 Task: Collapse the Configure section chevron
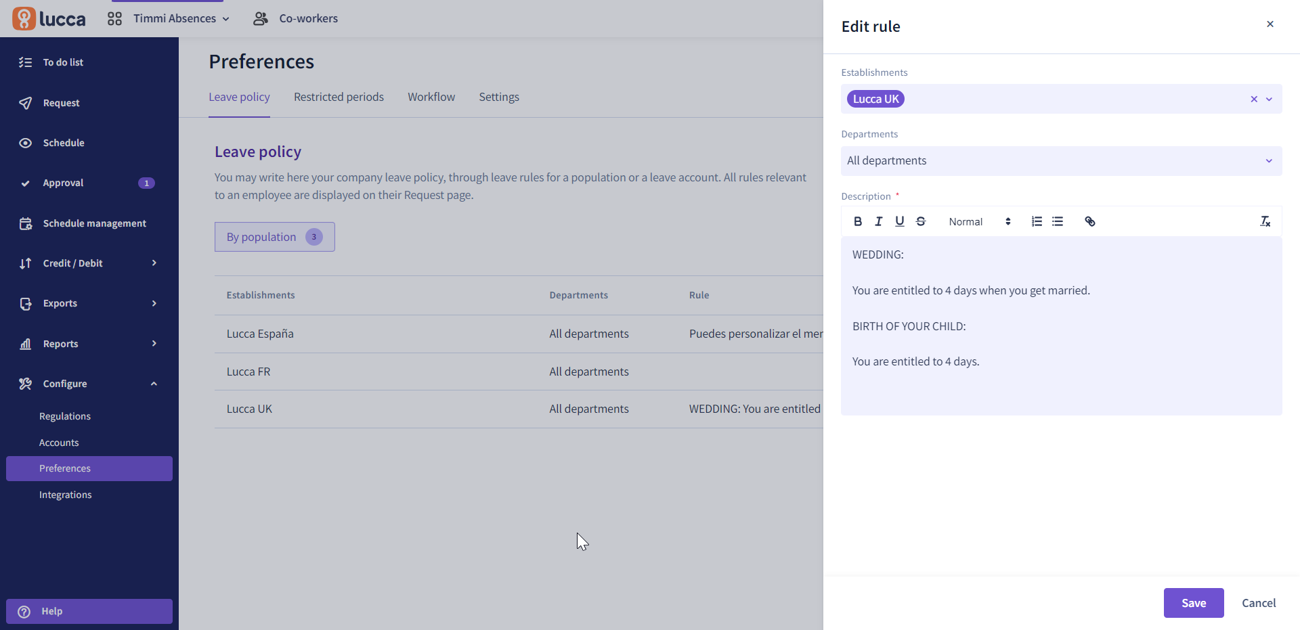coord(154,384)
